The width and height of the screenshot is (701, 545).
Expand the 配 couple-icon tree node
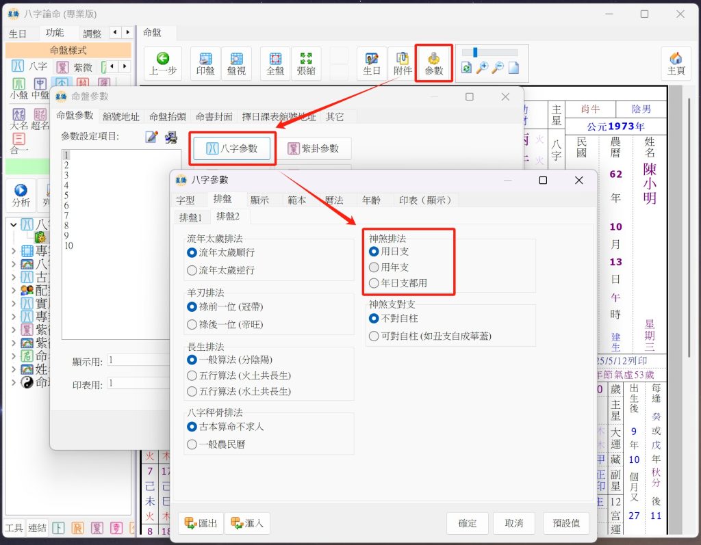click(x=14, y=289)
